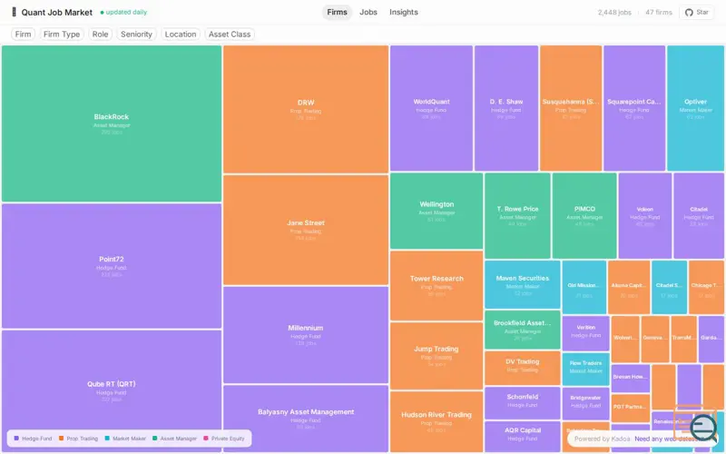The height and width of the screenshot is (454, 726).
Task: Select the Qube RT (QRT) tile
Action: point(112,390)
